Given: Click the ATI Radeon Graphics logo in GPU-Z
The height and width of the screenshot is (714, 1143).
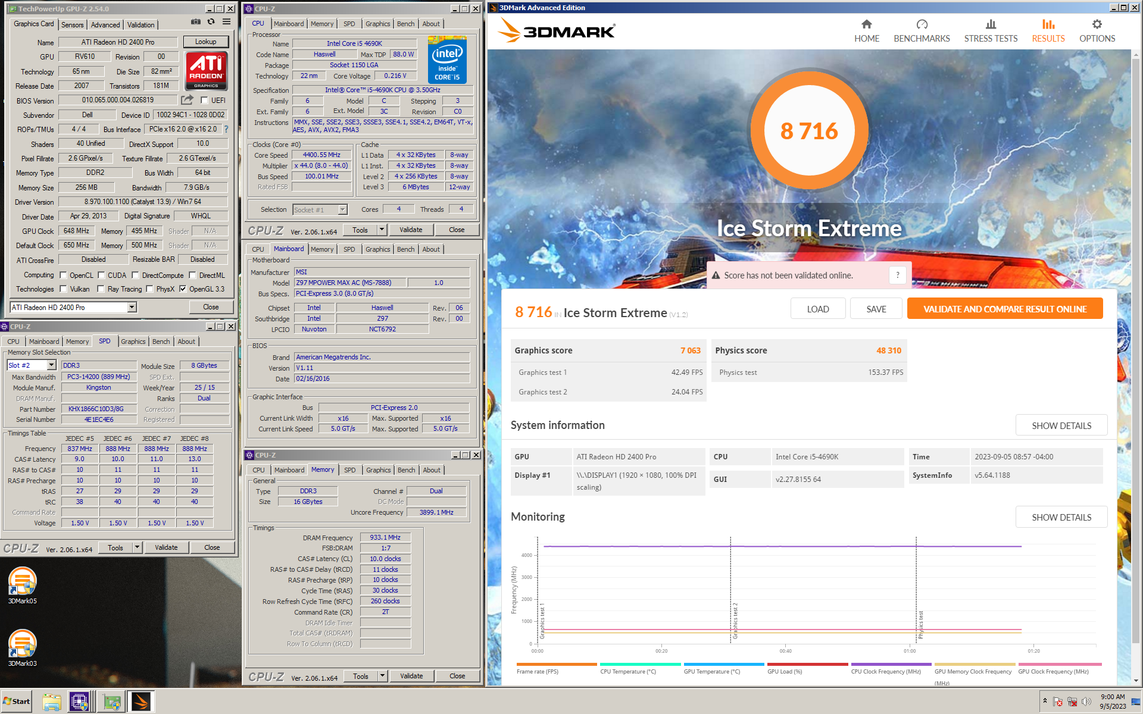Looking at the screenshot, I should coord(206,71).
